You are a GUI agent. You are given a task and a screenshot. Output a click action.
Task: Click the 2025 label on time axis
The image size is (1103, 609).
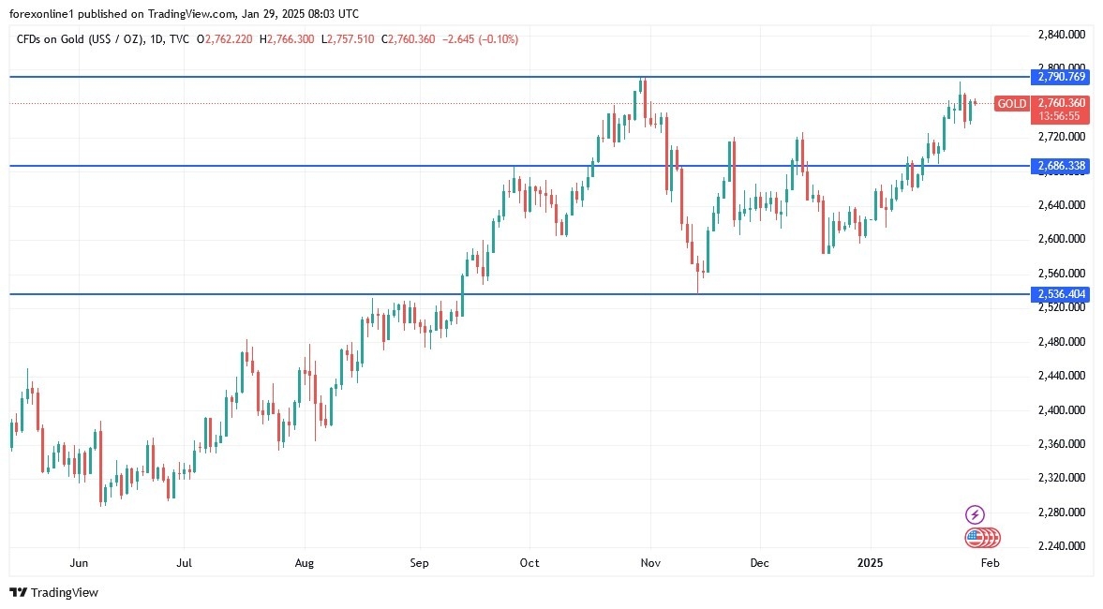(871, 563)
